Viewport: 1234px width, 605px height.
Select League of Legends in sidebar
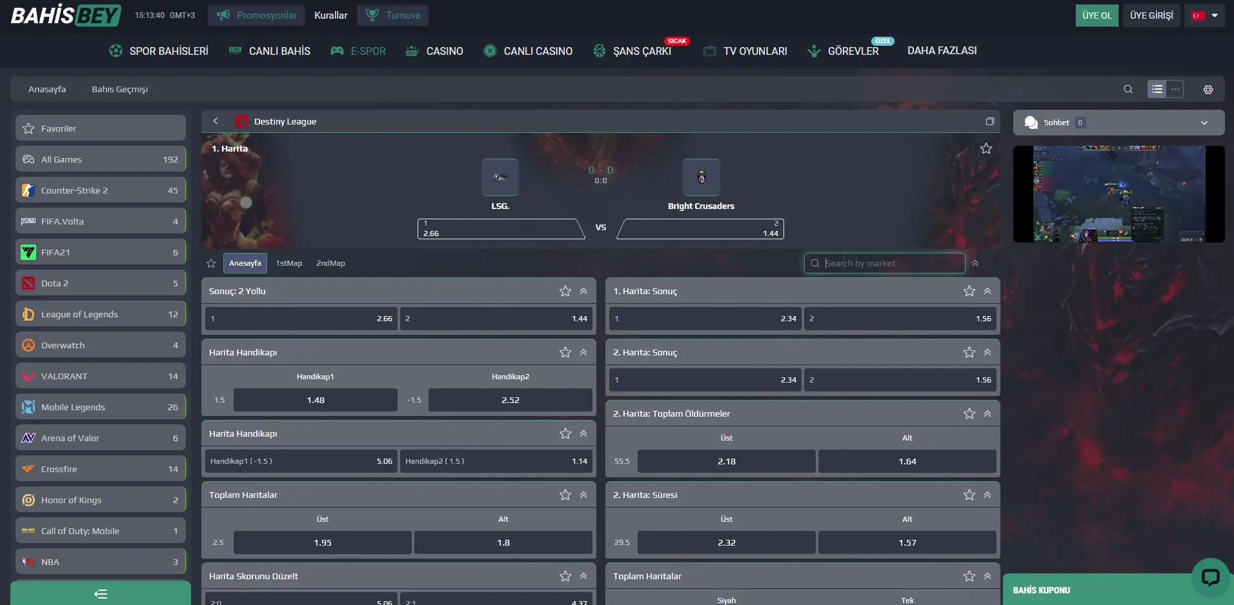(100, 314)
